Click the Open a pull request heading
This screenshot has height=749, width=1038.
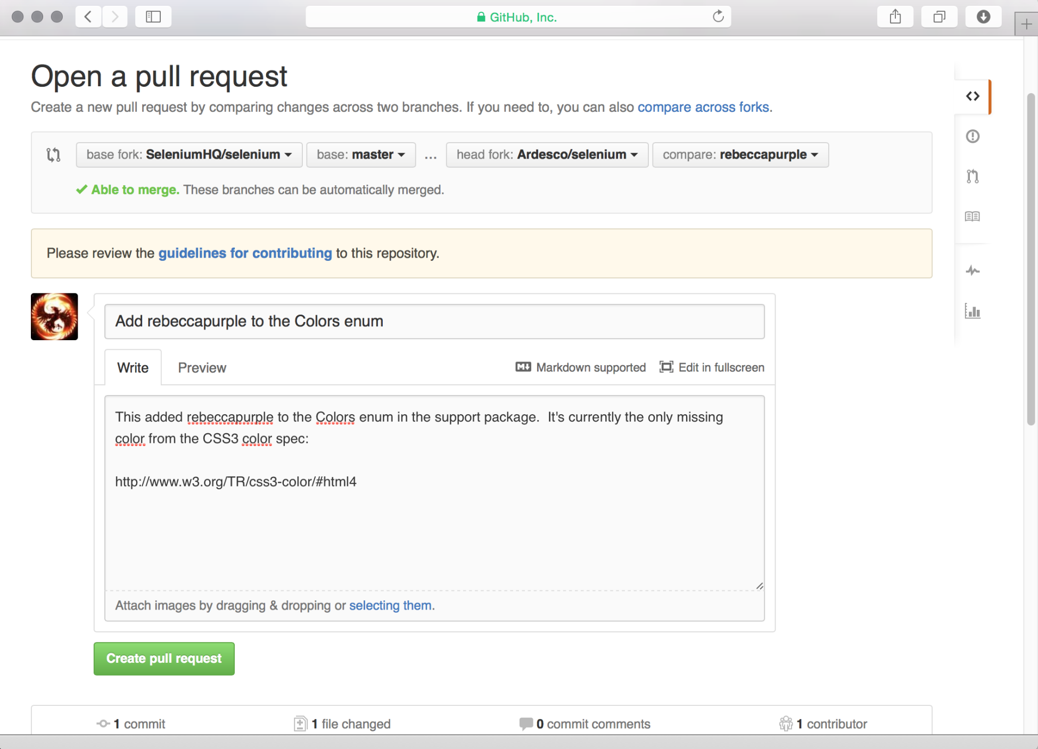click(159, 76)
